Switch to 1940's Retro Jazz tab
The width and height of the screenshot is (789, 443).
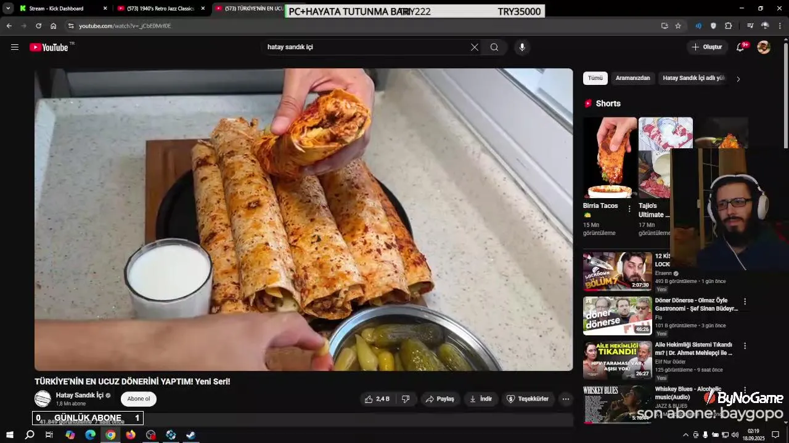(160, 9)
